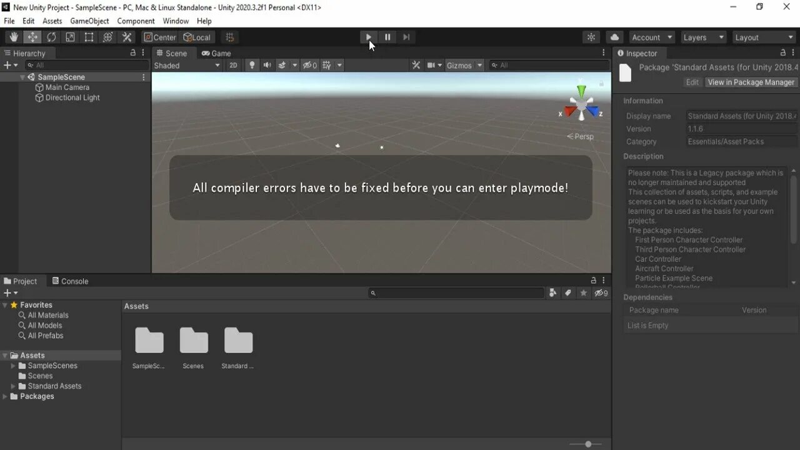Select the Rect tool
The height and width of the screenshot is (450, 800).
(89, 37)
